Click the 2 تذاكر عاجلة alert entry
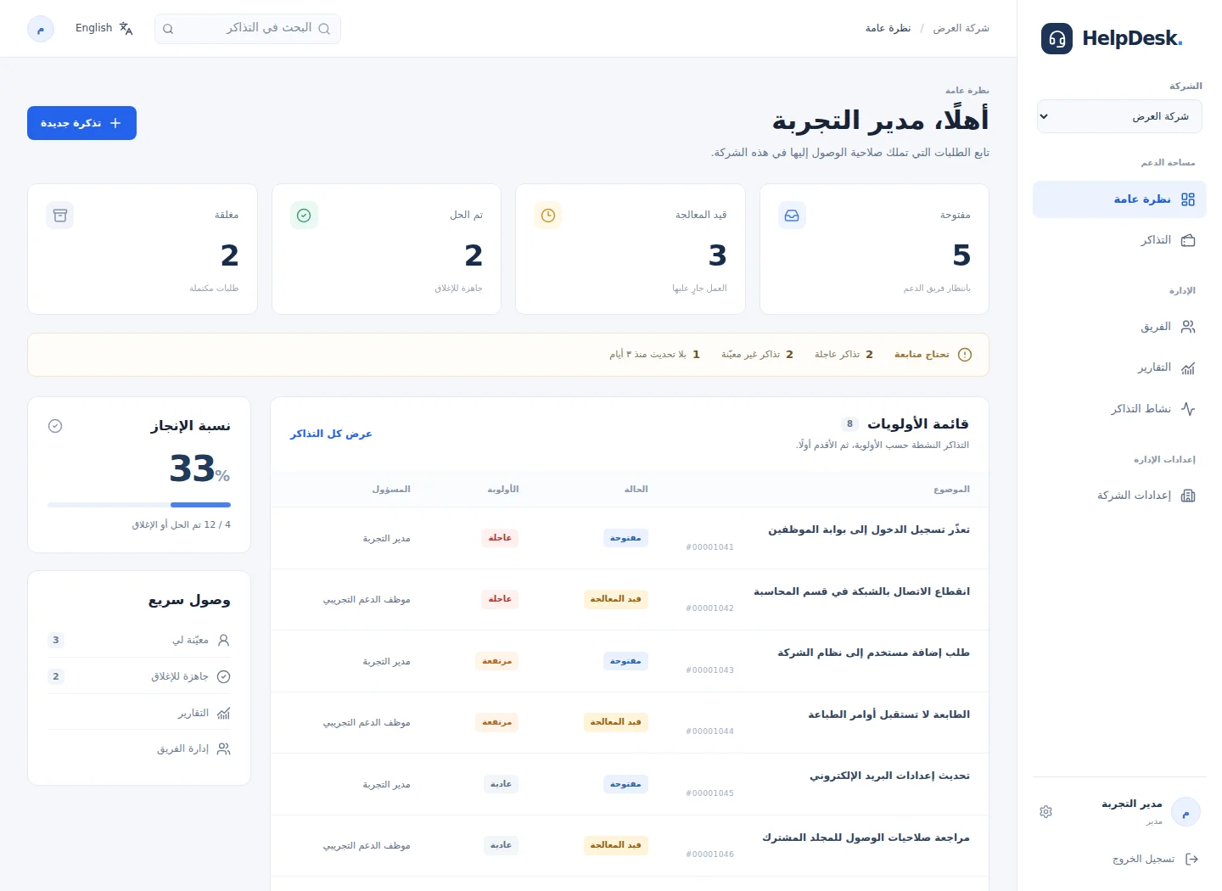This screenshot has width=1222, height=891. [x=844, y=355]
